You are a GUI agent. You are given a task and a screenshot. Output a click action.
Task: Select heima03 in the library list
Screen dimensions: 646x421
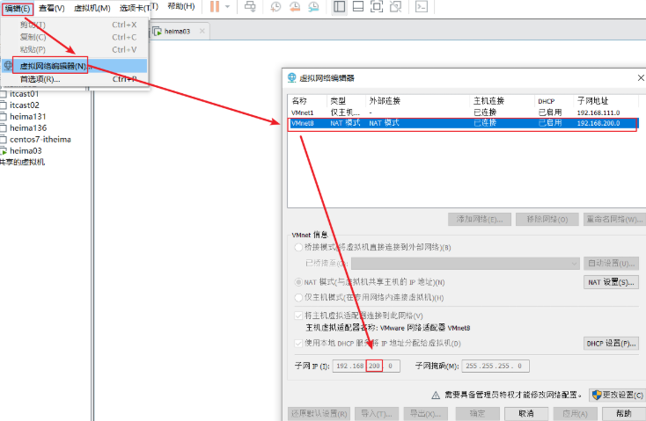click(26, 150)
